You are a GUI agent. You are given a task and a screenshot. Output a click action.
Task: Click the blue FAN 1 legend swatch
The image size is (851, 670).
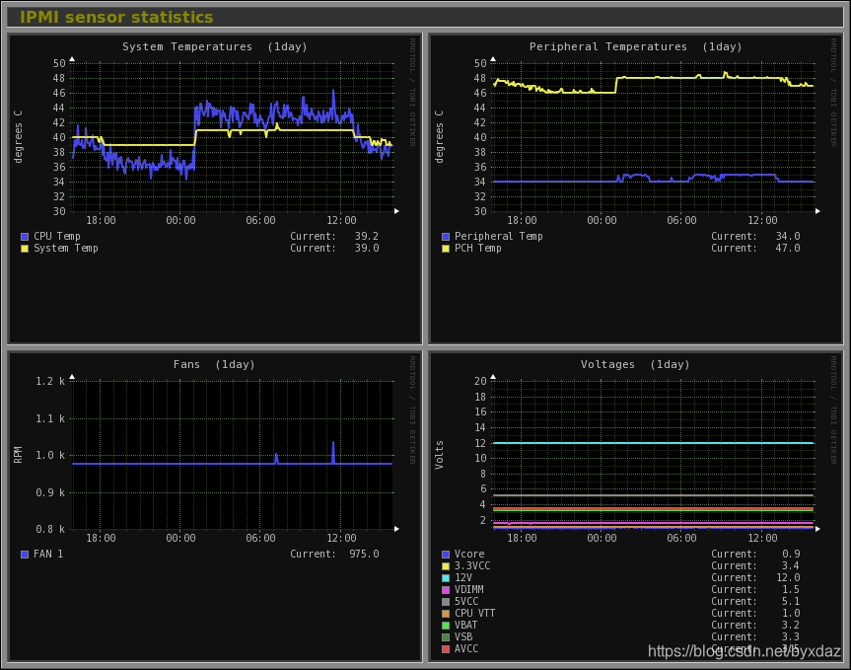click(x=25, y=555)
